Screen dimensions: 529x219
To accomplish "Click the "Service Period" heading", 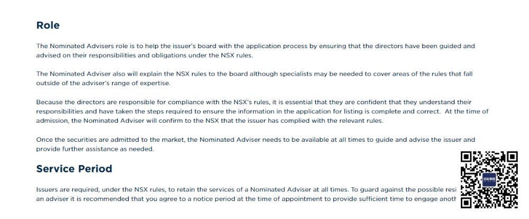I will (74, 169).
